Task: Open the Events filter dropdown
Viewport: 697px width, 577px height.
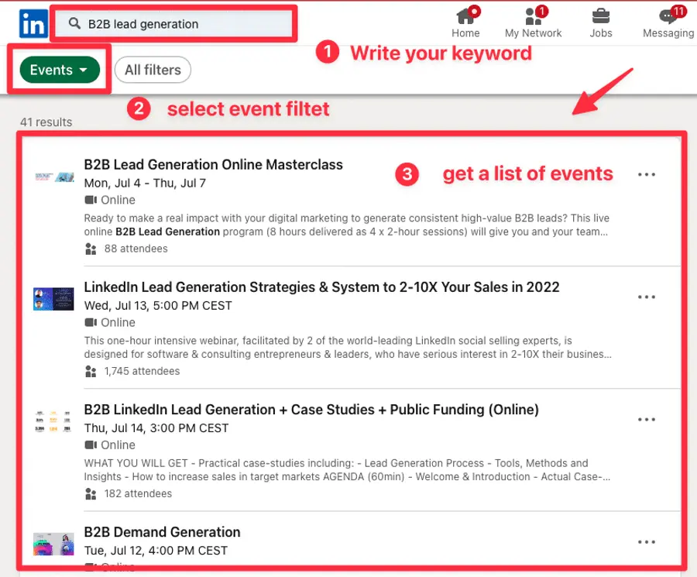Action: click(x=57, y=70)
